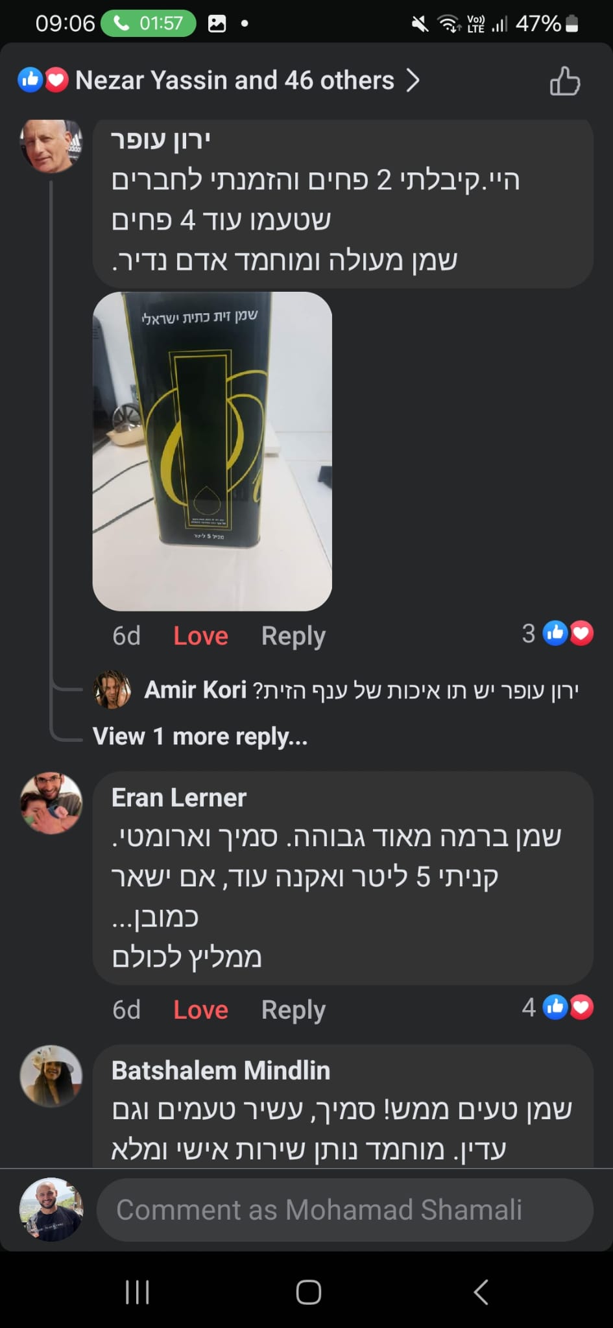The width and height of the screenshot is (613, 1328).
Task: Toggle Love on Eran Lerner's comment
Action: 200,1010
